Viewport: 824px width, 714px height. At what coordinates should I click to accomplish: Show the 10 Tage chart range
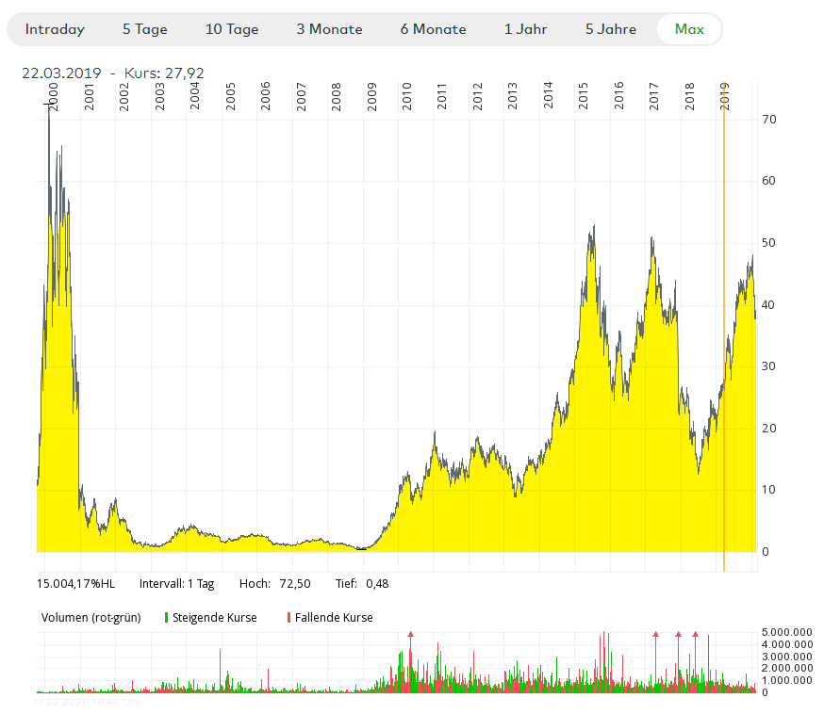[x=232, y=29]
